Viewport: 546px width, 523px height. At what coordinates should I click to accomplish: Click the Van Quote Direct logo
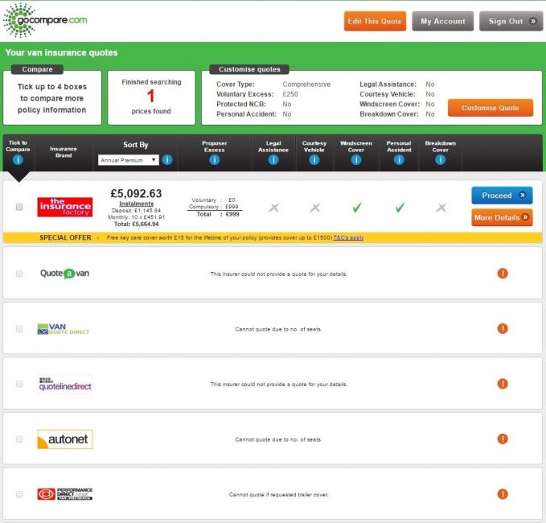click(64, 329)
